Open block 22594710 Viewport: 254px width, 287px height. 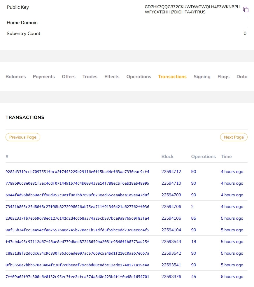tap(171, 183)
